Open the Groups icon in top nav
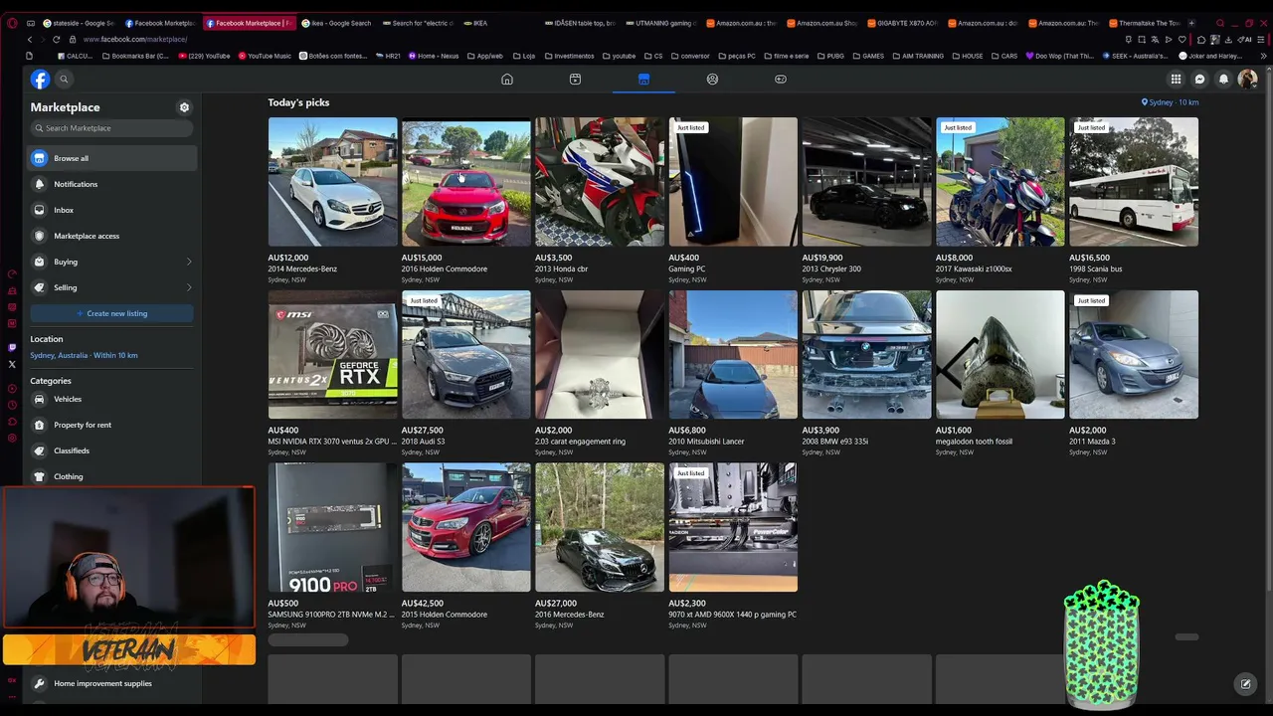This screenshot has width=1273, height=716. click(x=712, y=80)
